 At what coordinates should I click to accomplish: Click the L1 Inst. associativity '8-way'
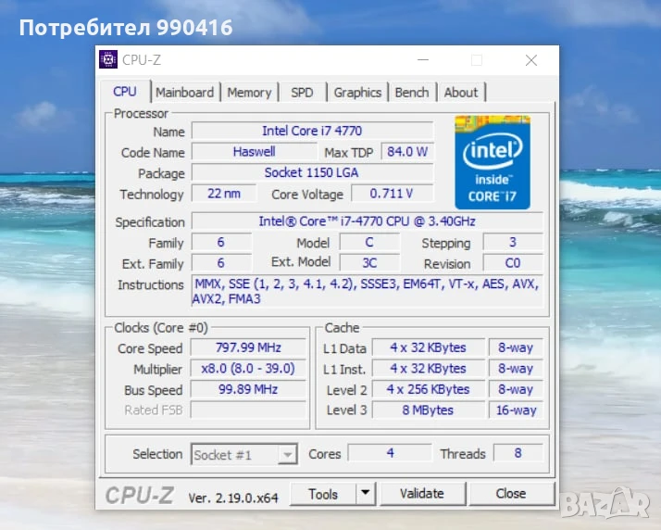point(516,369)
